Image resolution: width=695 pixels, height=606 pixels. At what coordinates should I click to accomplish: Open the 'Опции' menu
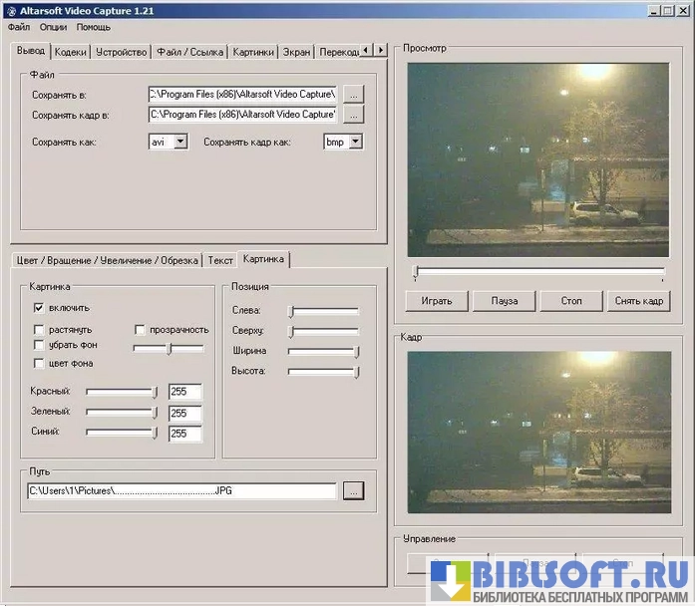click(53, 27)
